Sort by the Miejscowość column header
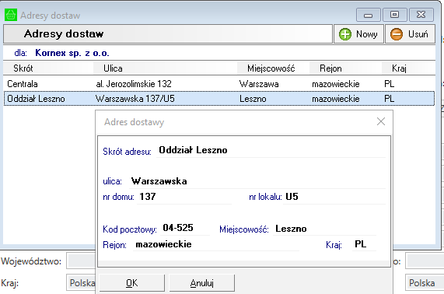 pyautogui.click(x=273, y=68)
